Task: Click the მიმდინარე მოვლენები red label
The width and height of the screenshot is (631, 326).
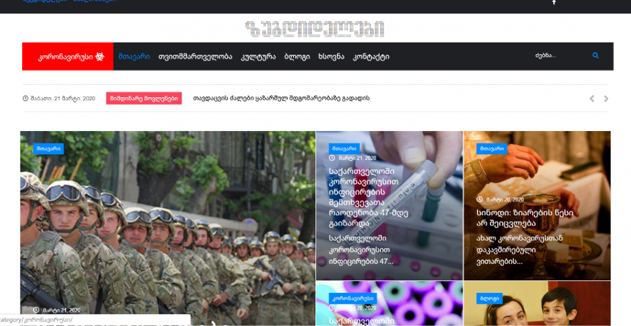Action: pyautogui.click(x=144, y=98)
